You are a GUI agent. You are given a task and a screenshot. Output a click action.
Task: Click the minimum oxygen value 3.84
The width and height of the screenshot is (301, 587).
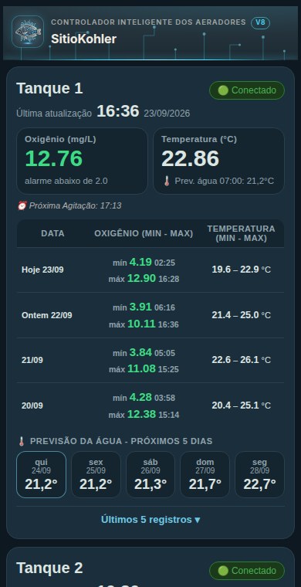140,352
